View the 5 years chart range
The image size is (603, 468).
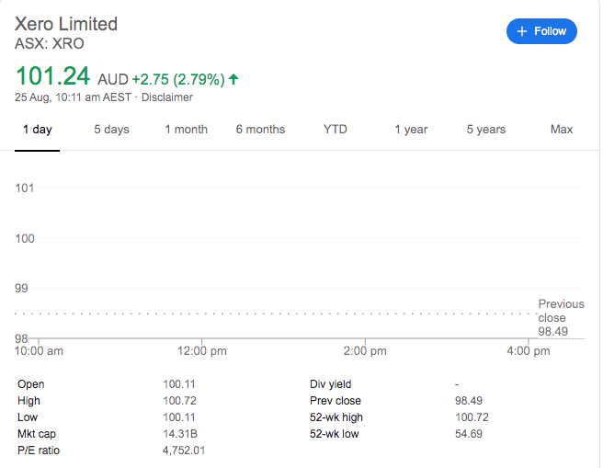coord(485,130)
